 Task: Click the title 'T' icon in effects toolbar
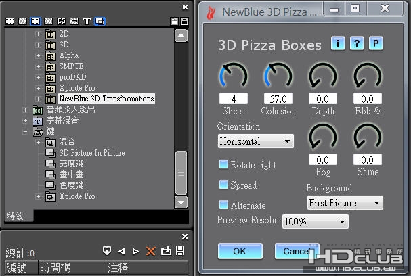click(x=87, y=21)
